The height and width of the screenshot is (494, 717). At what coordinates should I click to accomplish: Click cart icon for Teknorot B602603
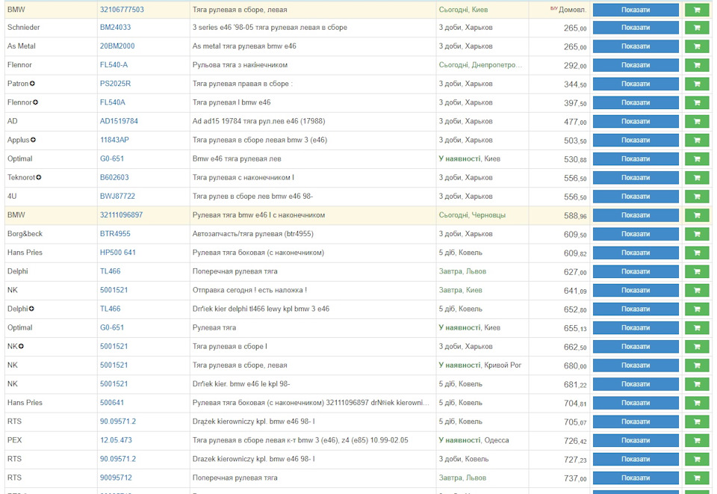[697, 177]
